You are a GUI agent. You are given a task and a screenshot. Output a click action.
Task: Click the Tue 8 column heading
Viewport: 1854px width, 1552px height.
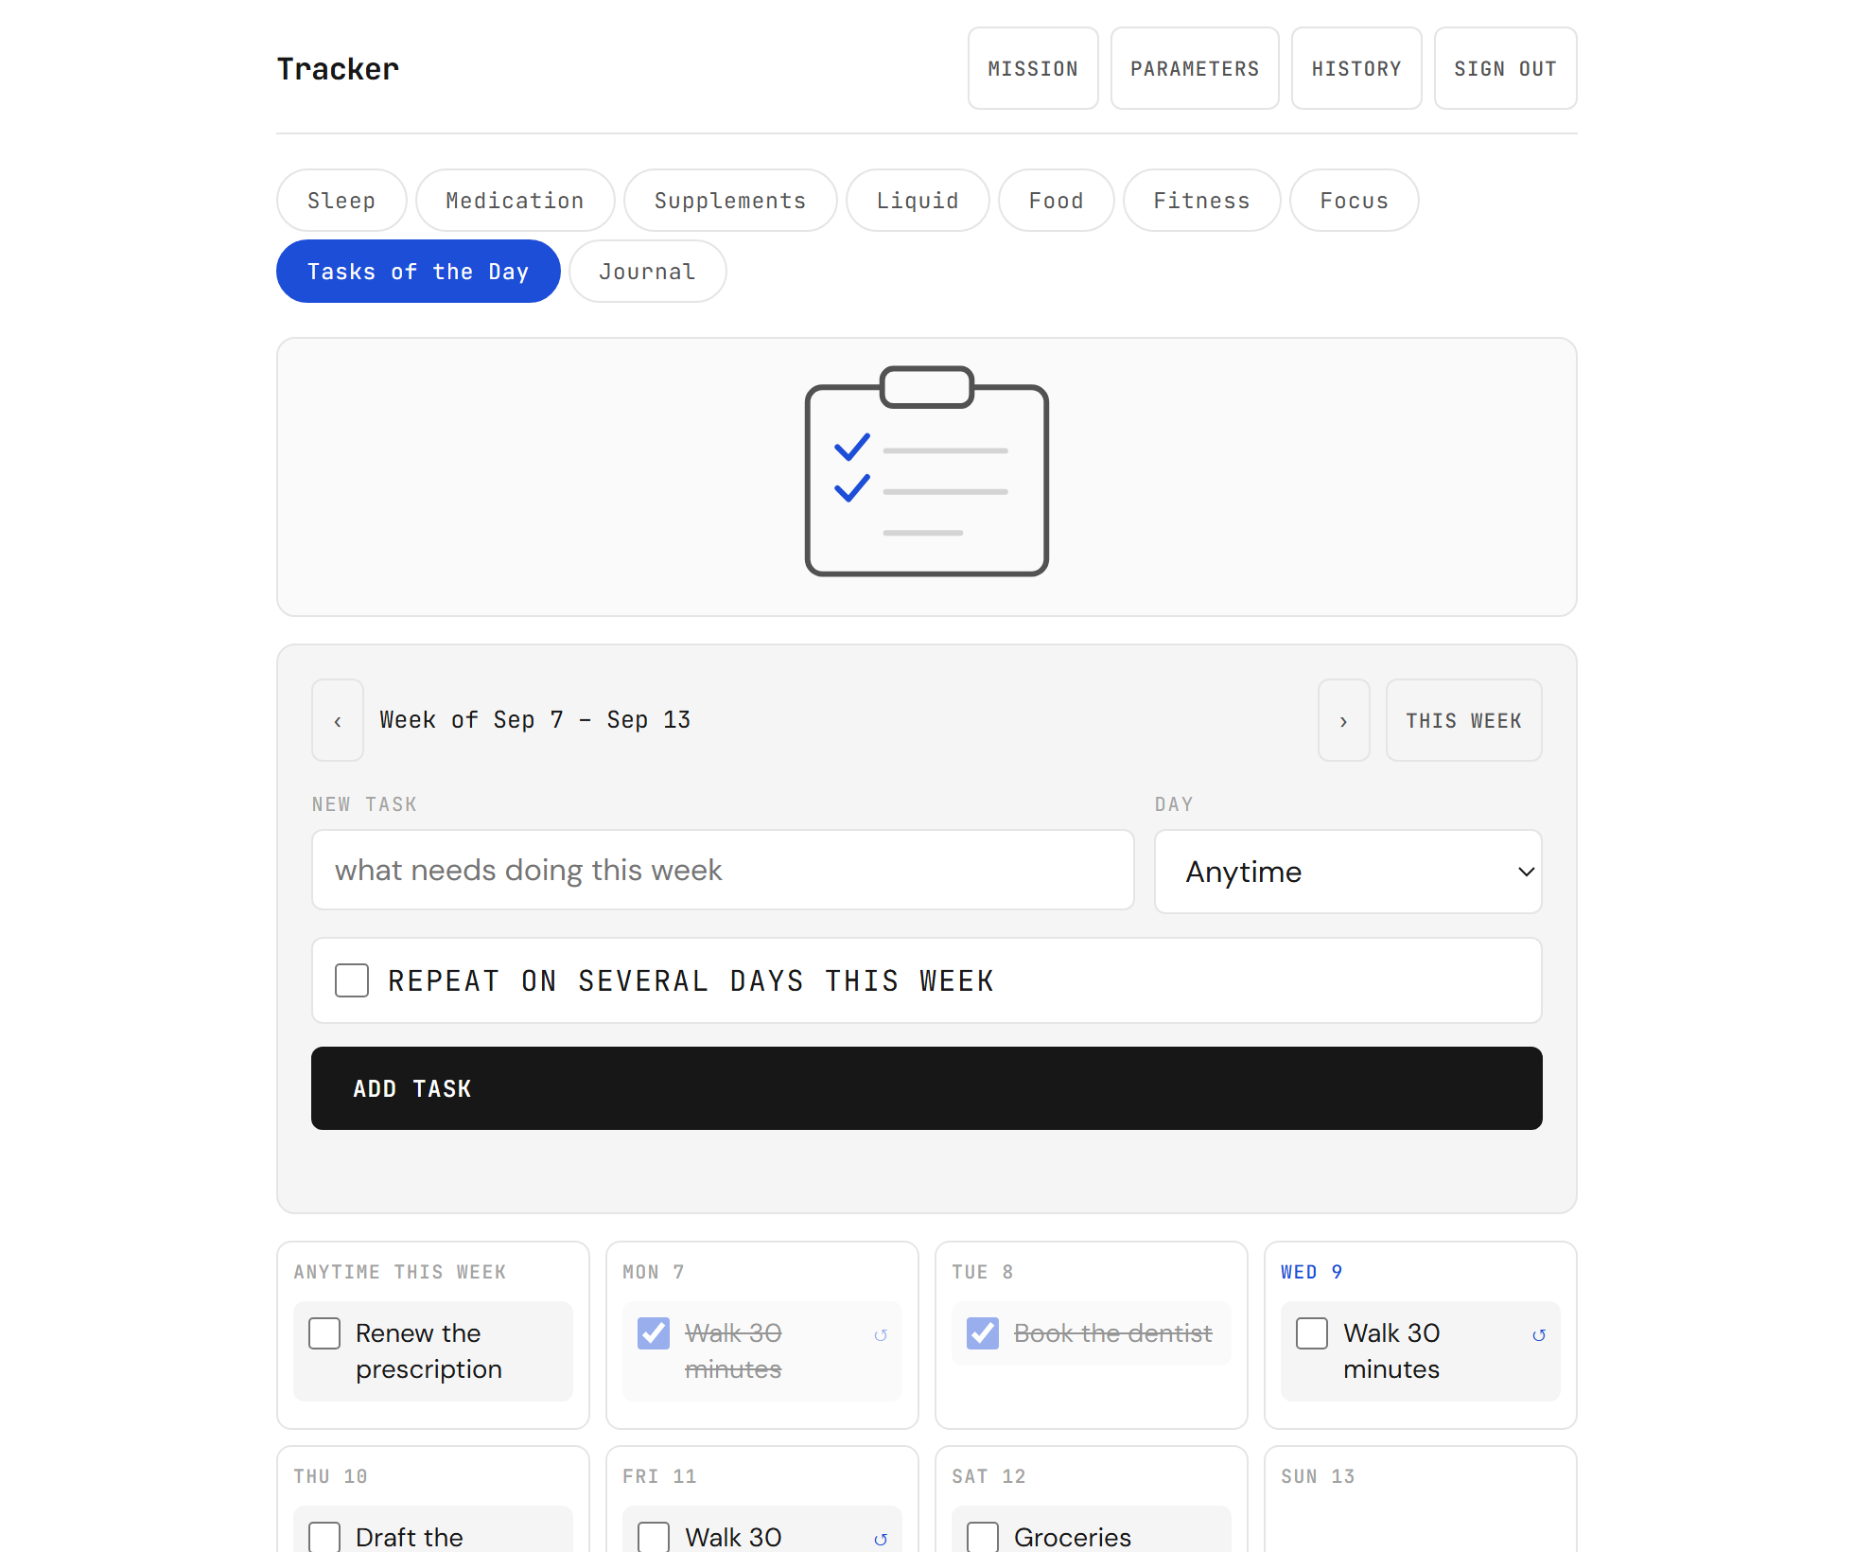coord(983,1272)
